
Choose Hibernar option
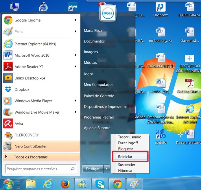coord(130,171)
